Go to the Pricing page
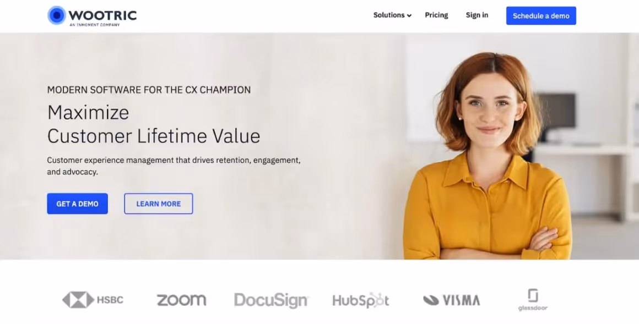The width and height of the screenshot is (639, 324). 436,15
